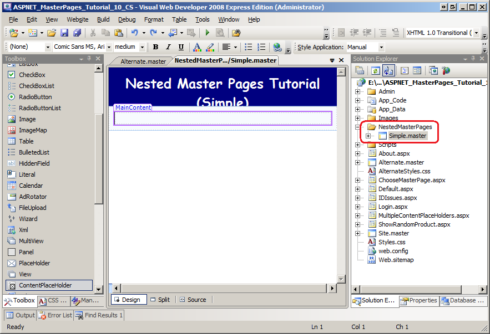Click the Cut scissors icon
The image size is (490, 334).
93,33
